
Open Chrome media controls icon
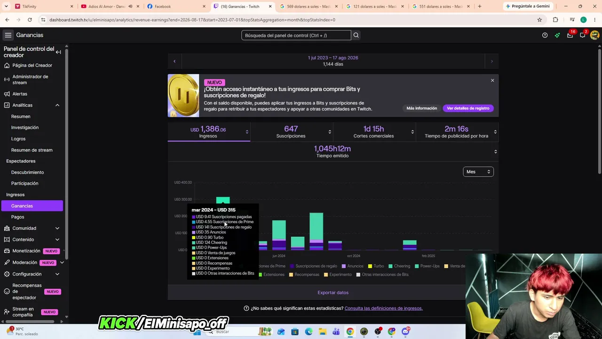pos(572,20)
